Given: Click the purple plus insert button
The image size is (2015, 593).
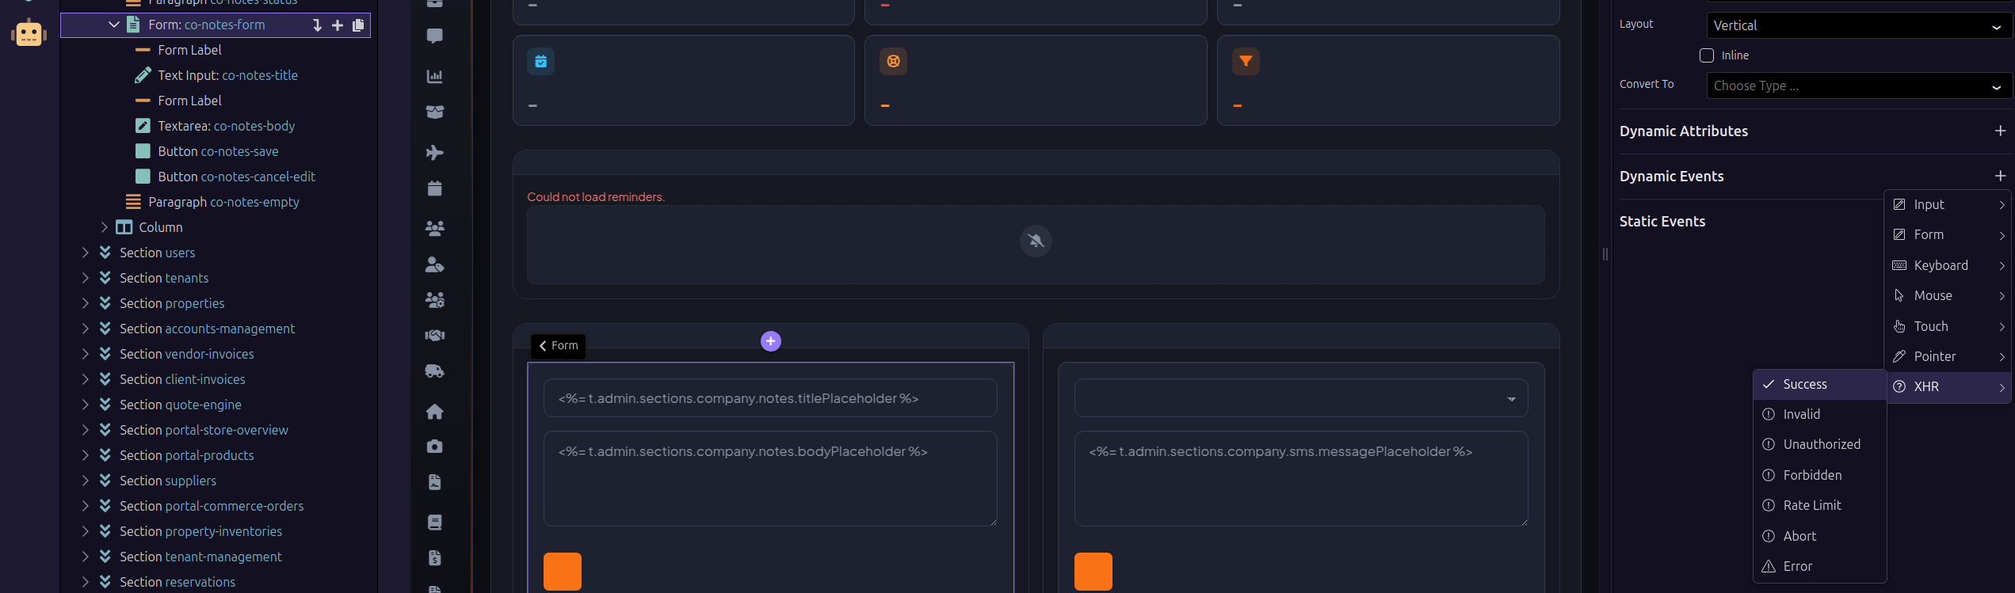Looking at the screenshot, I should 771,341.
